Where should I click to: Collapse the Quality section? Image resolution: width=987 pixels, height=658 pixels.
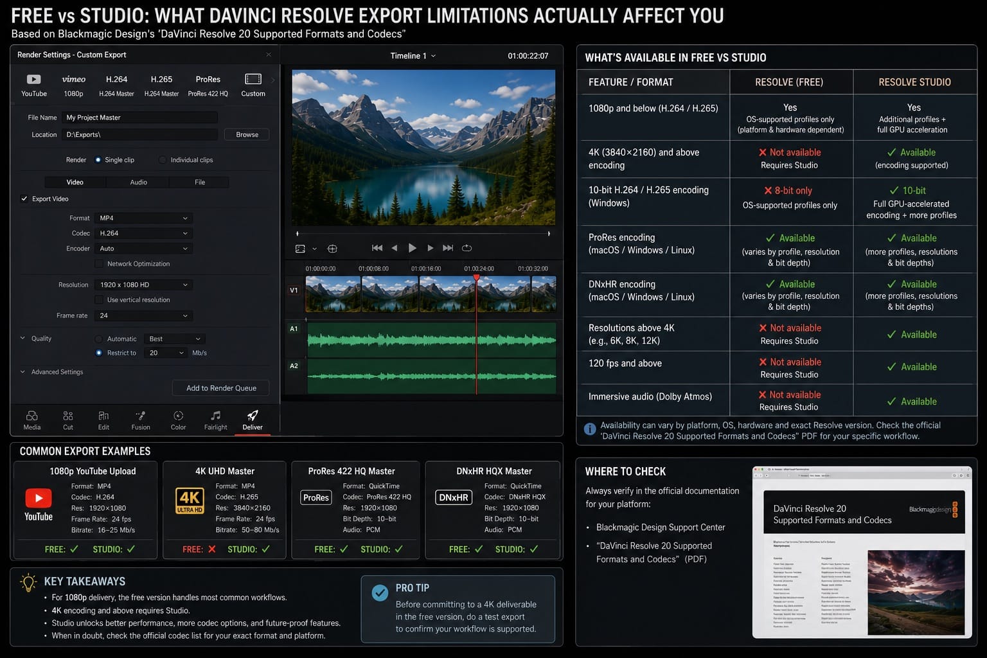23,339
